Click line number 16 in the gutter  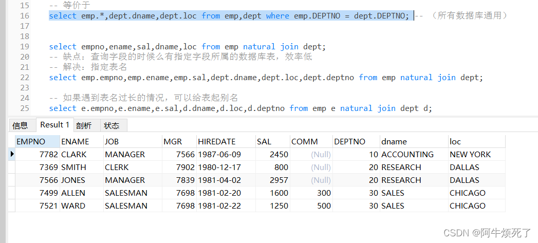(x=25, y=16)
